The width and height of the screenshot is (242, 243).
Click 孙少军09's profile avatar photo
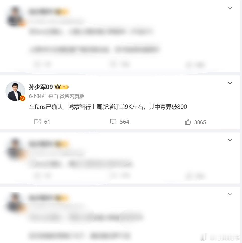click(x=15, y=91)
